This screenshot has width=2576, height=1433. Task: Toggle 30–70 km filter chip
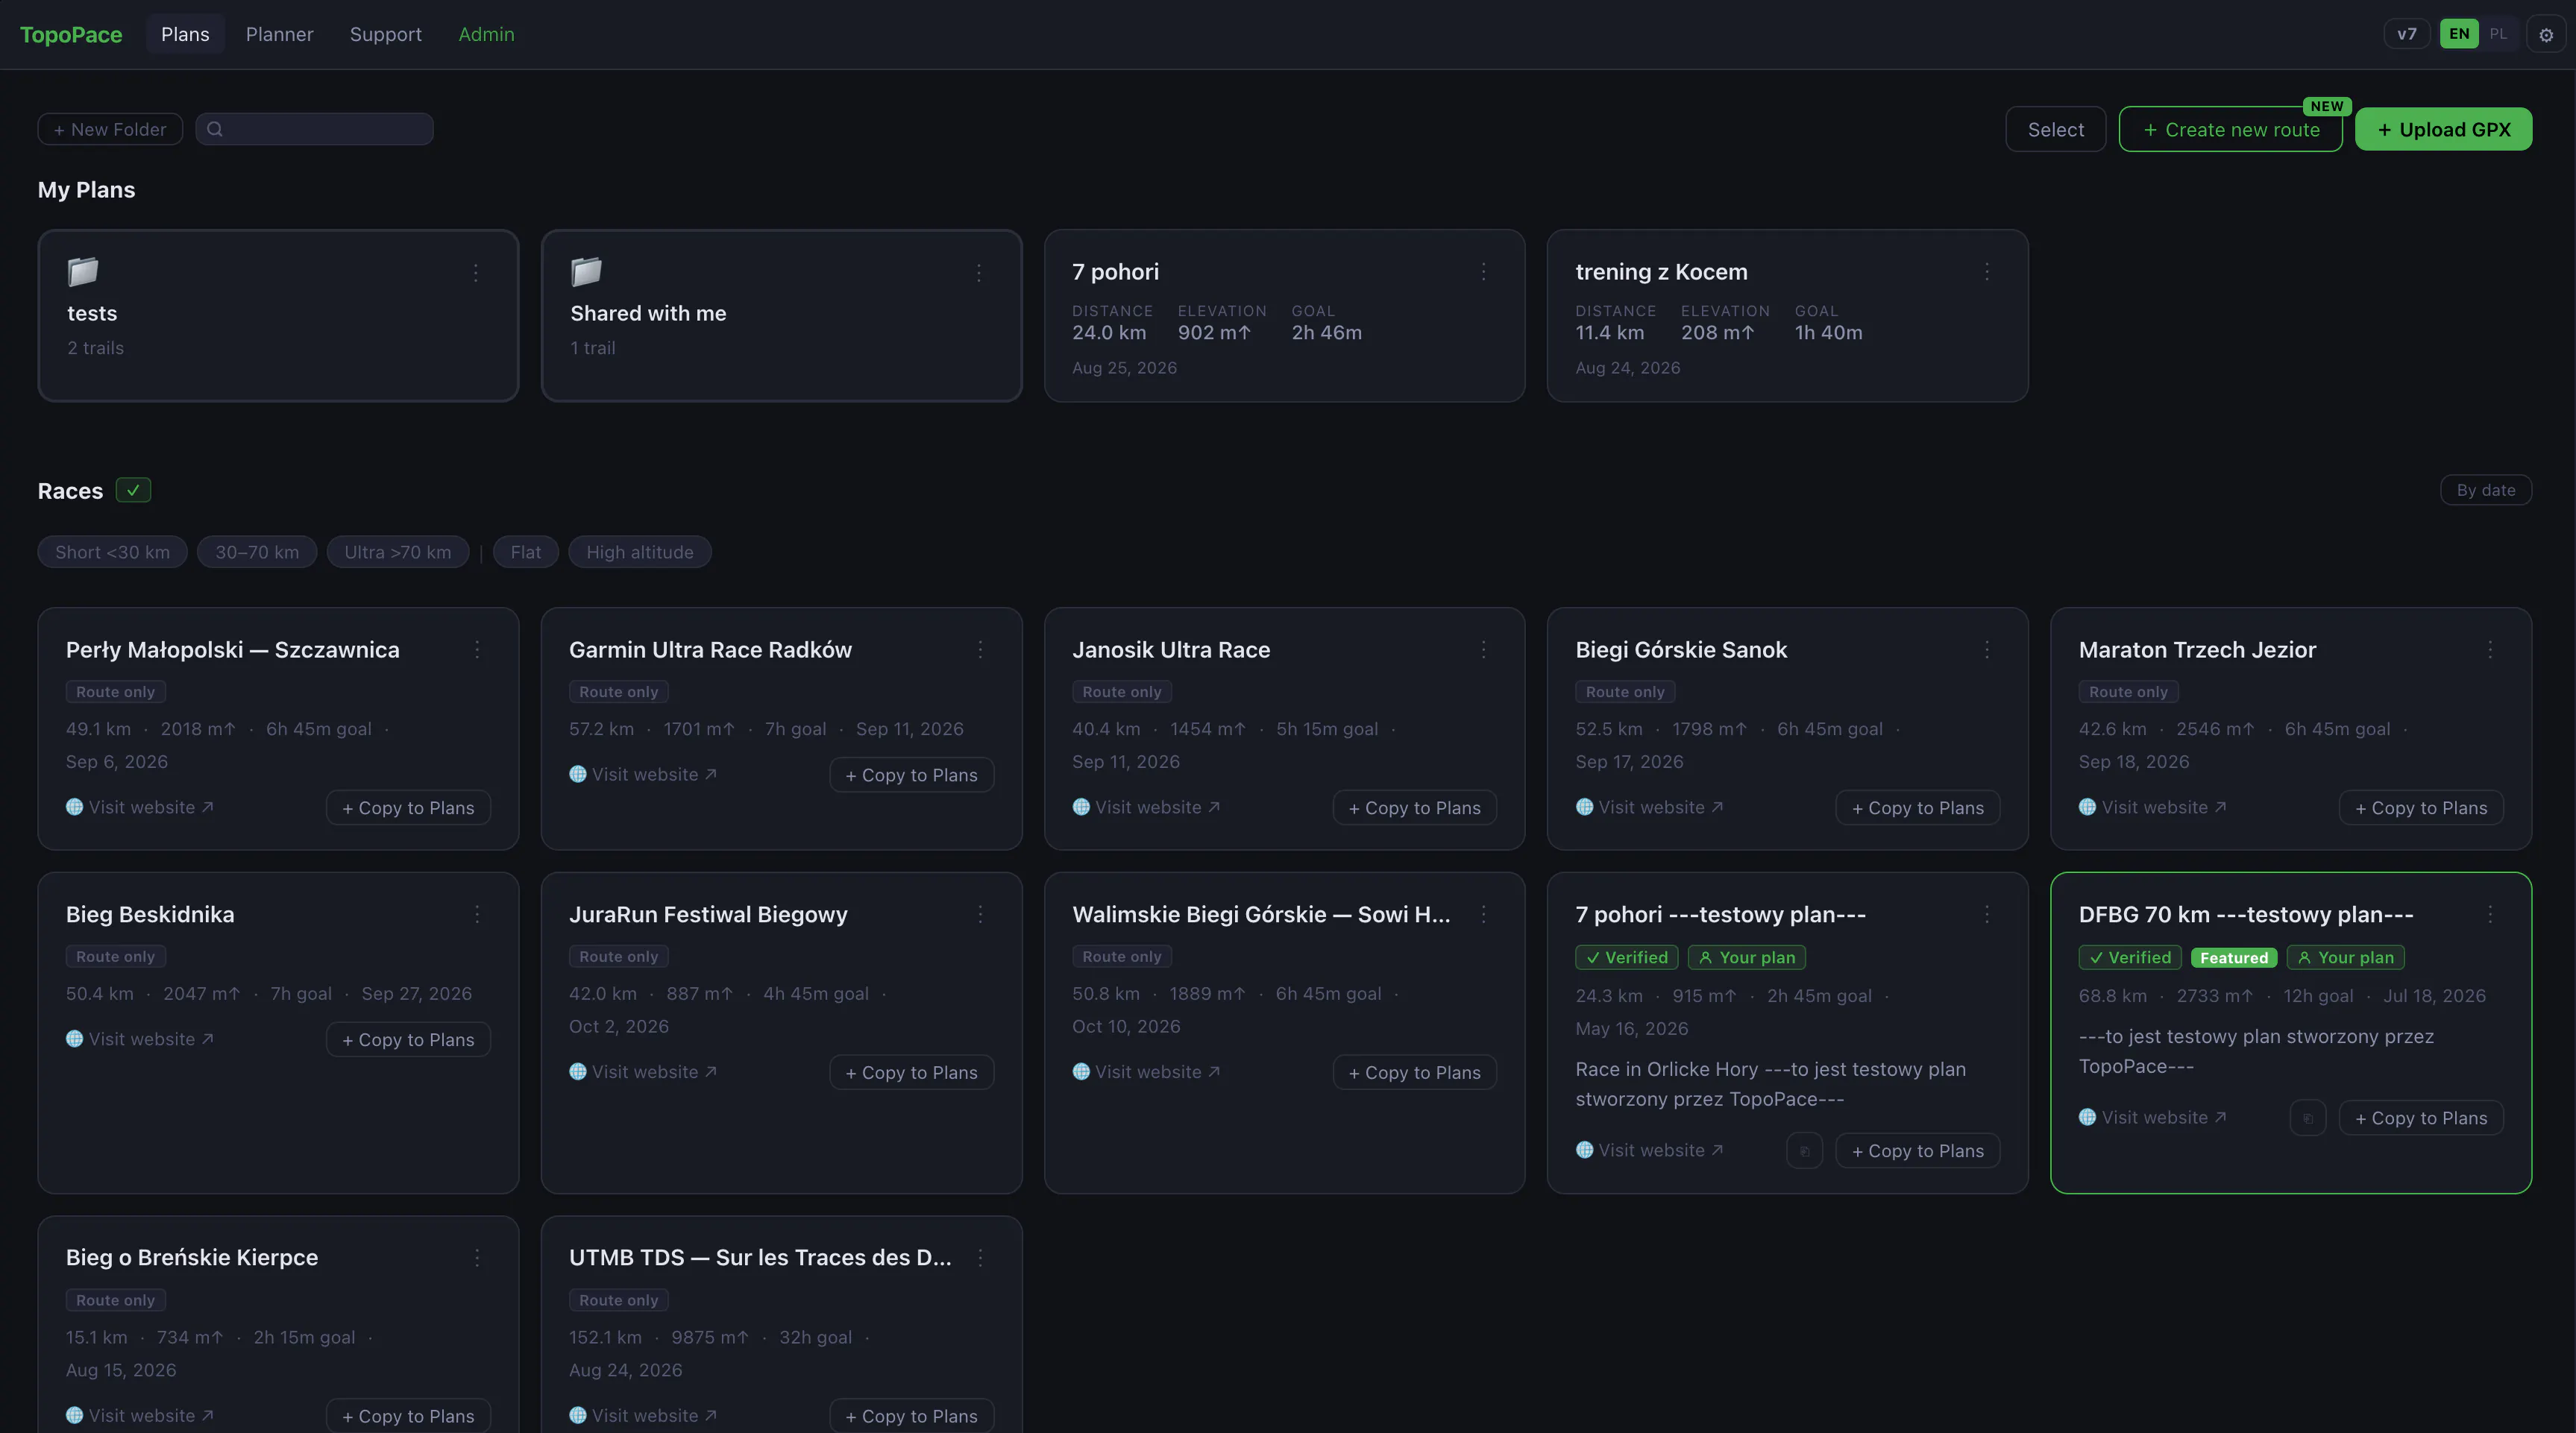(x=257, y=552)
